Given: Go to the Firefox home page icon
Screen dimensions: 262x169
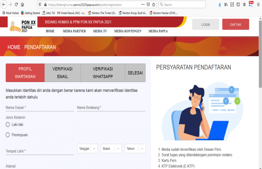Looking at the screenshot, I should click(x=23, y=5).
